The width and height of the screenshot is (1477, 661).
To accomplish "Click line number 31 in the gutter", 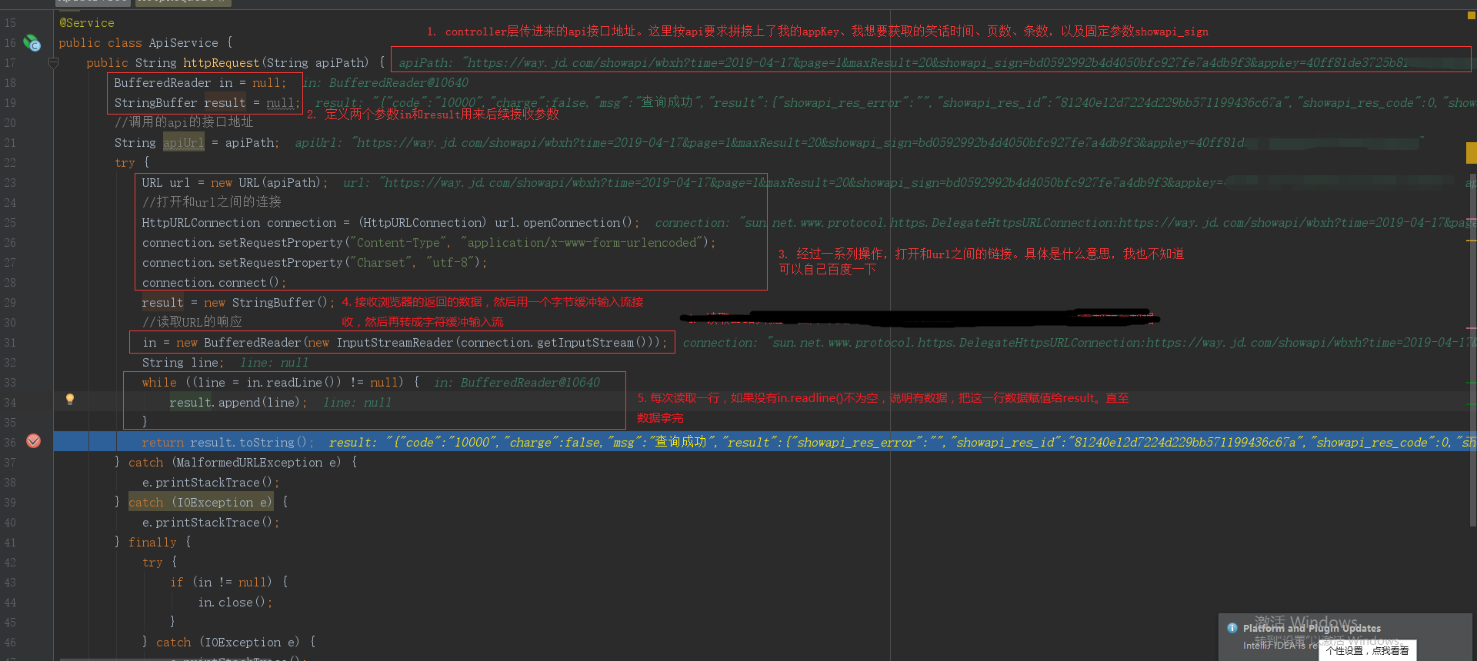I will point(10,343).
